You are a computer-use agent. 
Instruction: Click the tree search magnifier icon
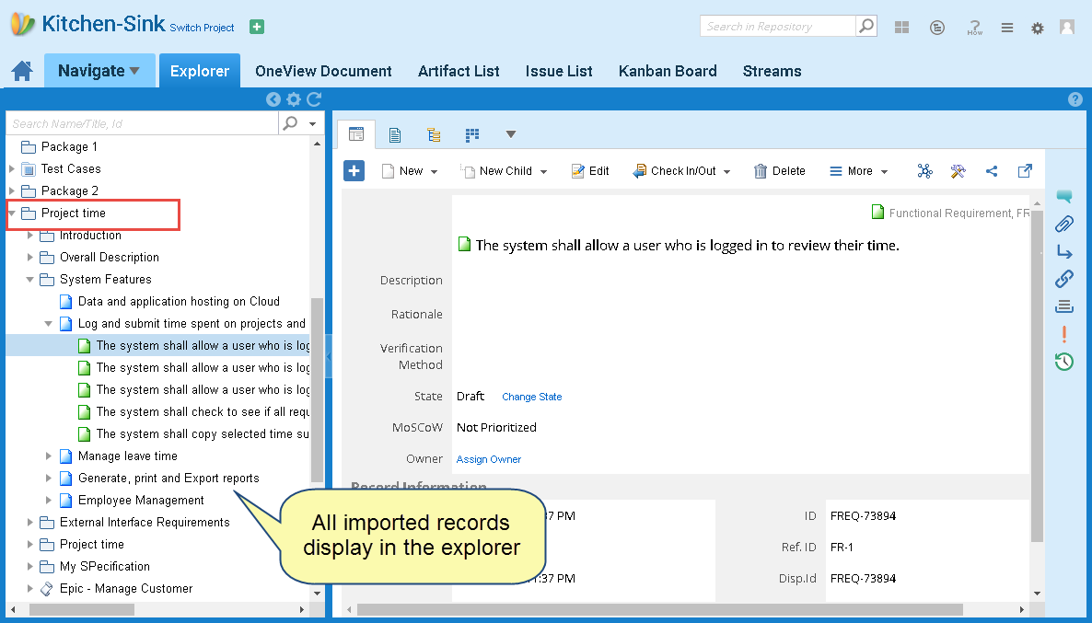pyautogui.click(x=290, y=123)
